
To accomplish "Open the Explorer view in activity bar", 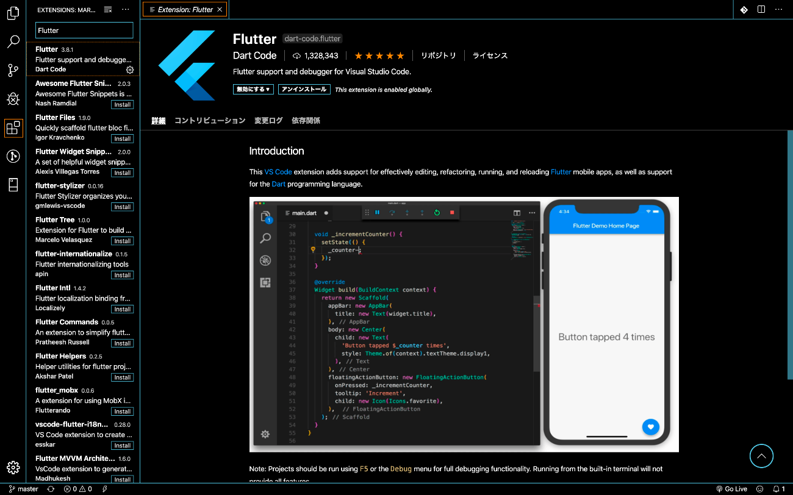I will [13, 12].
